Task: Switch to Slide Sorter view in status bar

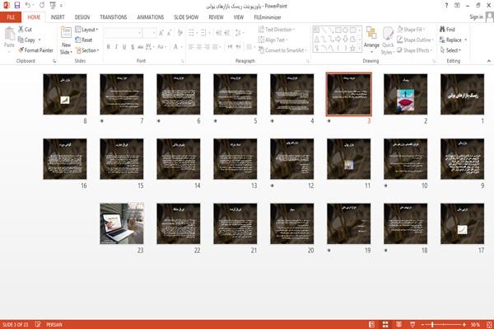Action: (385, 324)
